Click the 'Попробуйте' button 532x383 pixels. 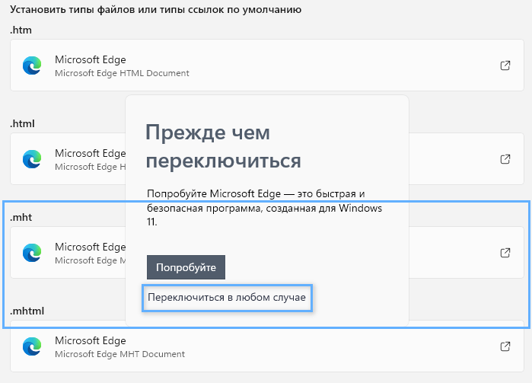pos(186,267)
